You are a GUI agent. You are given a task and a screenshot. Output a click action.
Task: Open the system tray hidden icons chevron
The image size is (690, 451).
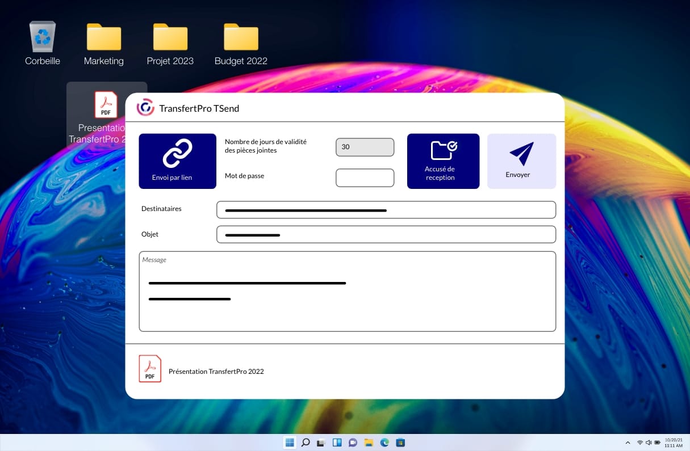[x=628, y=442]
